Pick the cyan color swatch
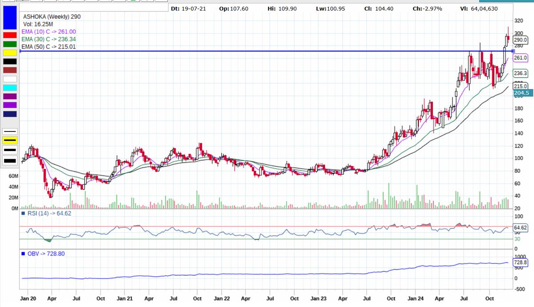 pos(10,88)
